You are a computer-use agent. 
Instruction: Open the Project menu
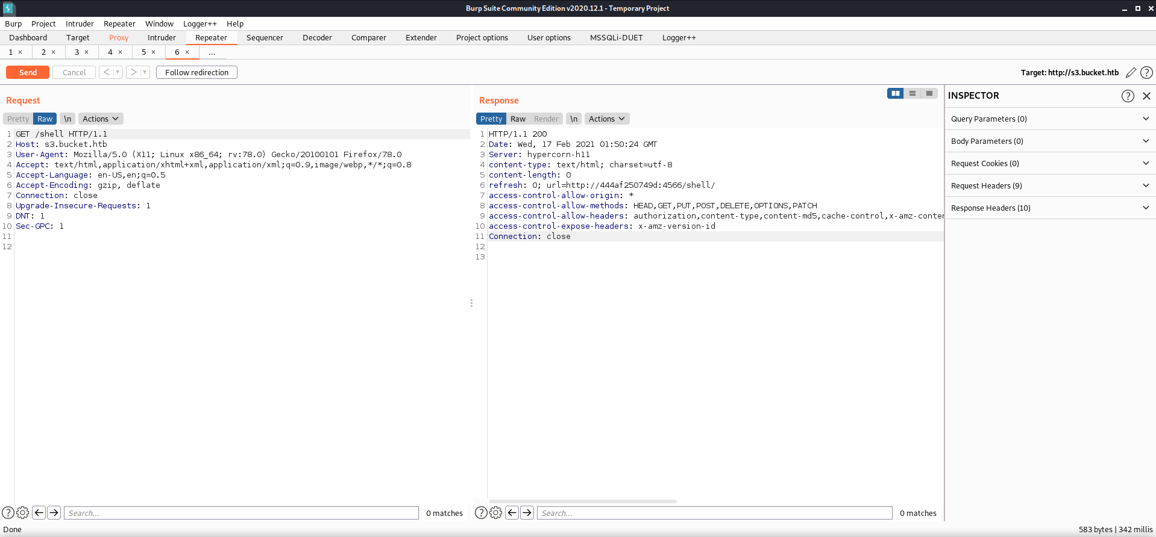click(43, 24)
